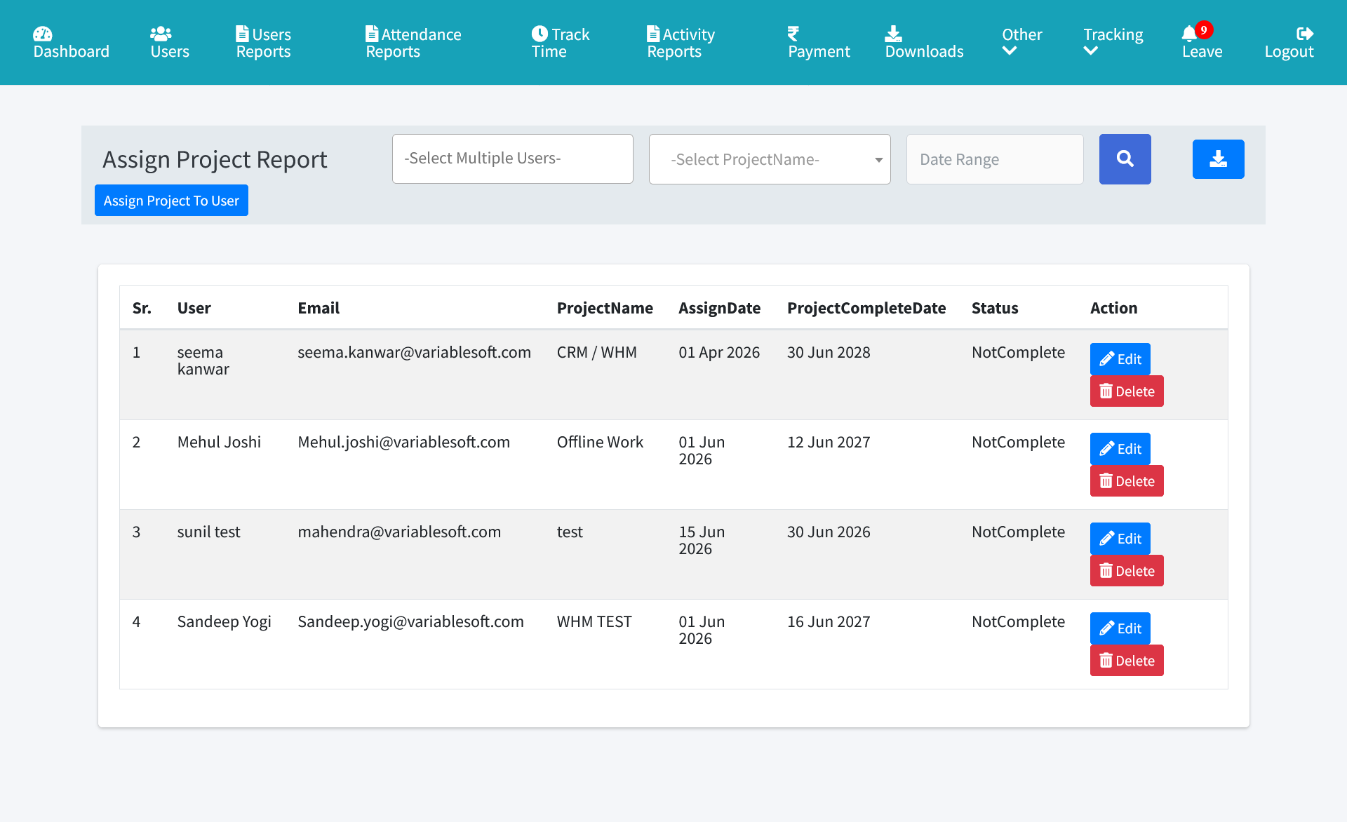Image resolution: width=1347 pixels, height=822 pixels.
Task: Open Activity Reports document icon
Action: tap(653, 34)
